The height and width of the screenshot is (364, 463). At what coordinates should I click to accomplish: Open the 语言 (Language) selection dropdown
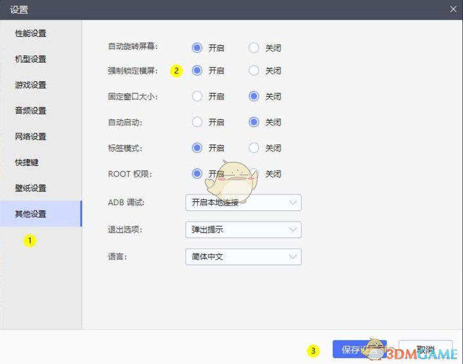point(243,257)
